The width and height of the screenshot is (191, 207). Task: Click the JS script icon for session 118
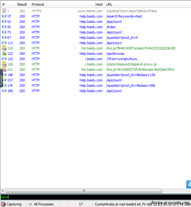pos(4,48)
